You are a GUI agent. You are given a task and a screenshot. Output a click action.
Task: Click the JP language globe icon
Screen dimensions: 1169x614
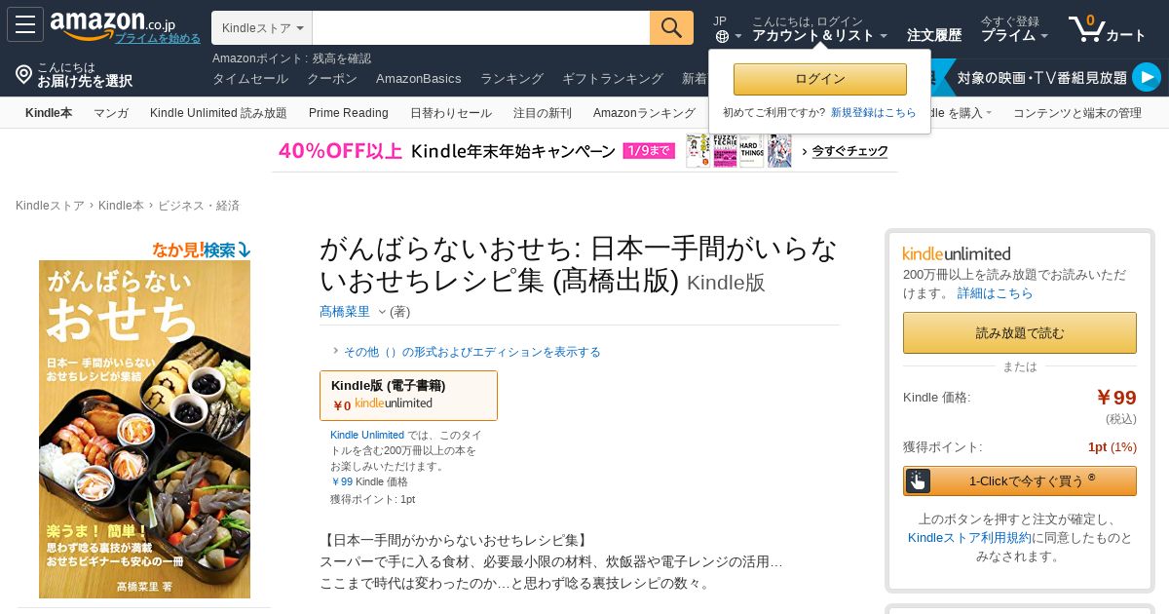(x=722, y=36)
